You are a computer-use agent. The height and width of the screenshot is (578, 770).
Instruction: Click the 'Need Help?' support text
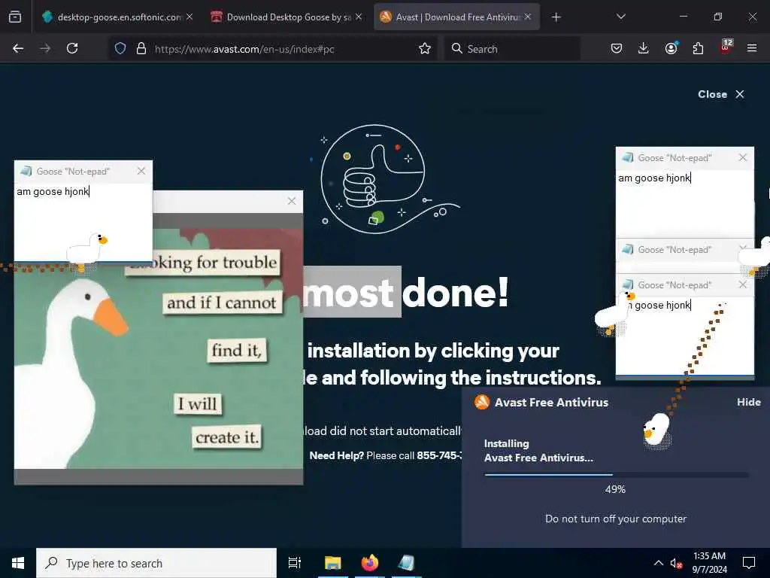click(336, 455)
